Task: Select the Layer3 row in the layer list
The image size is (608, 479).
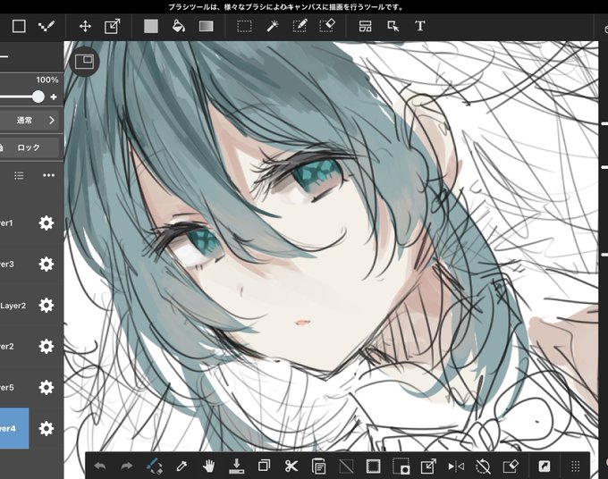Action: 14,265
